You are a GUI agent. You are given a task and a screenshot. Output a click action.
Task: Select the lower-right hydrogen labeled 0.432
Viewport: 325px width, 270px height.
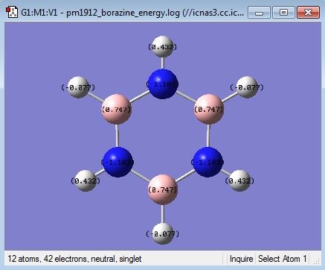(239, 180)
